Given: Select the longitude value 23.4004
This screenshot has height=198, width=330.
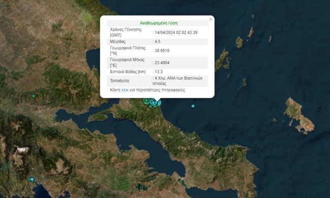Looking at the screenshot, I should 162,62.
